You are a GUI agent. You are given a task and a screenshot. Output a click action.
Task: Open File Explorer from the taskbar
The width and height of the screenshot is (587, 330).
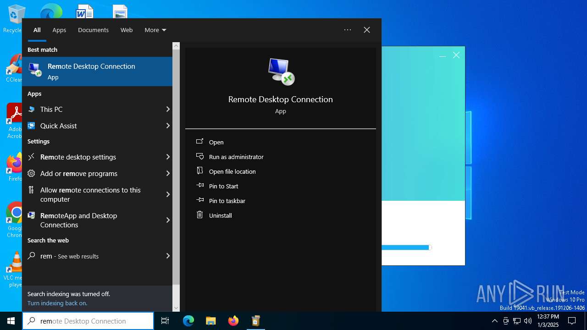point(210,321)
